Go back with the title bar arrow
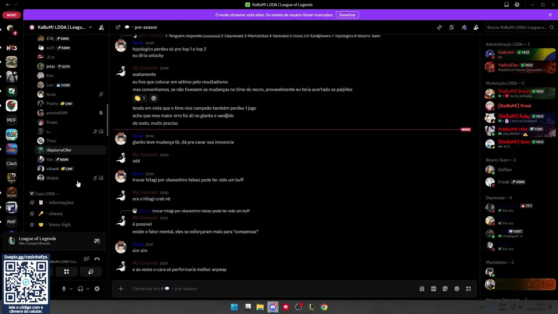Screen dimensions: 558x314 click(8, 4)
